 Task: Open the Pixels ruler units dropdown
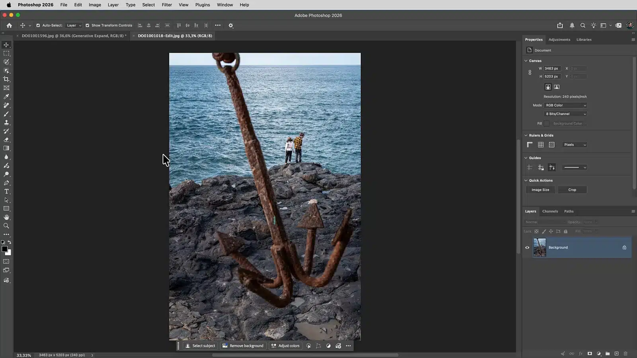pos(575,145)
